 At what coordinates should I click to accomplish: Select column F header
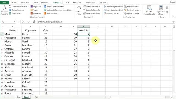click(84, 26)
